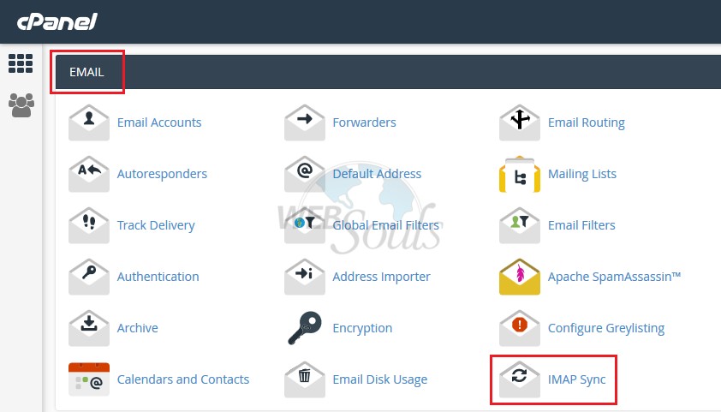Click the Address Importer envelope icon
Viewport: 721px width, 412px height.
304,277
